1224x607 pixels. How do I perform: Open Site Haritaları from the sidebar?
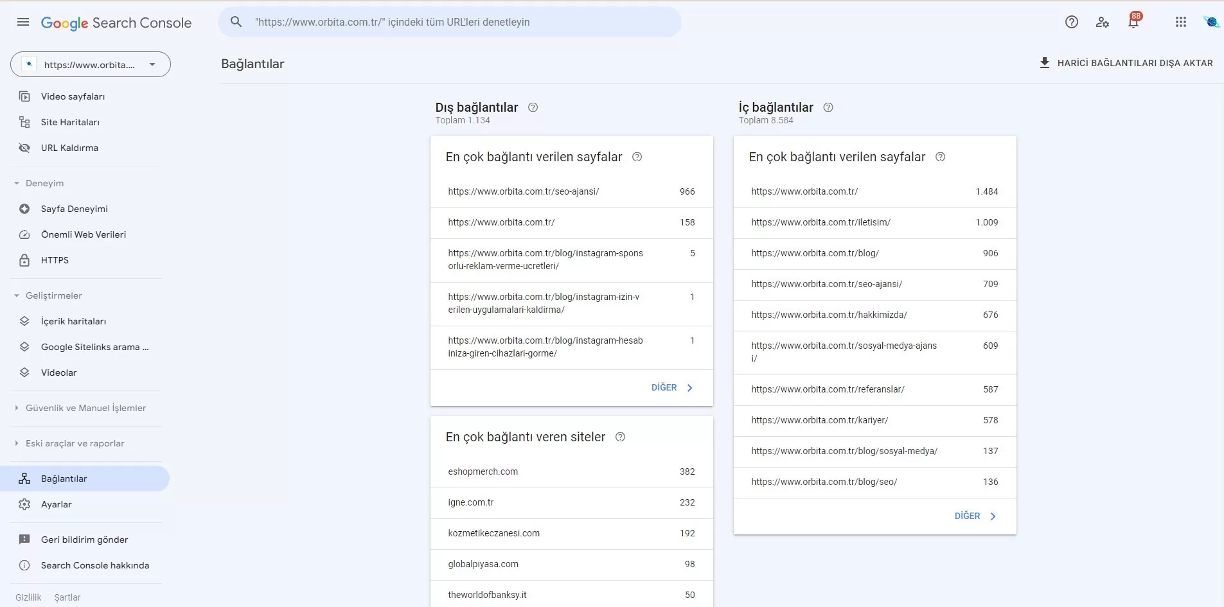(85, 122)
